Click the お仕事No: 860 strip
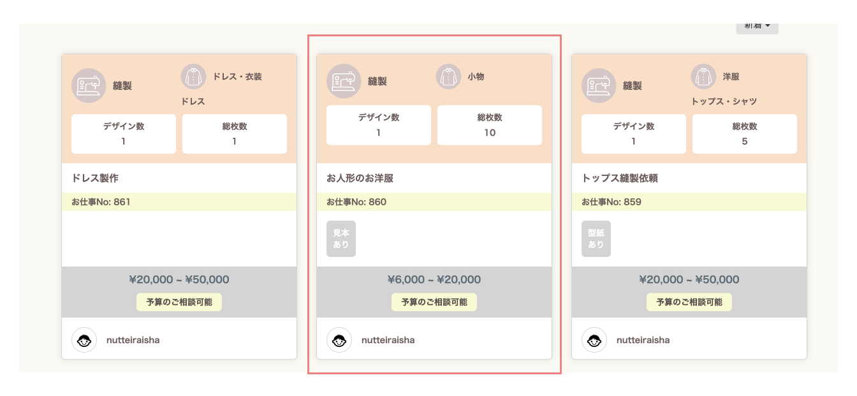The width and height of the screenshot is (857, 396). pyautogui.click(x=434, y=202)
